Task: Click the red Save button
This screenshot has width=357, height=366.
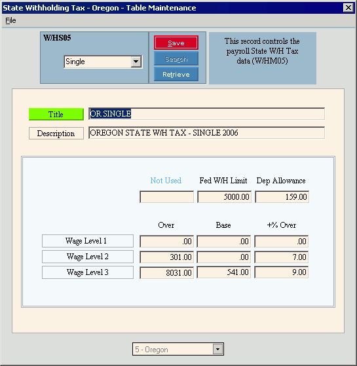Action: 176,43
